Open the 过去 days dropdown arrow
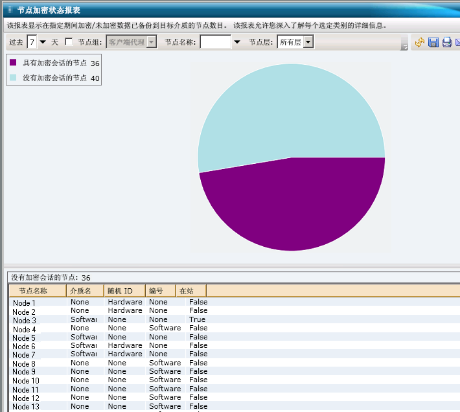 [43, 42]
